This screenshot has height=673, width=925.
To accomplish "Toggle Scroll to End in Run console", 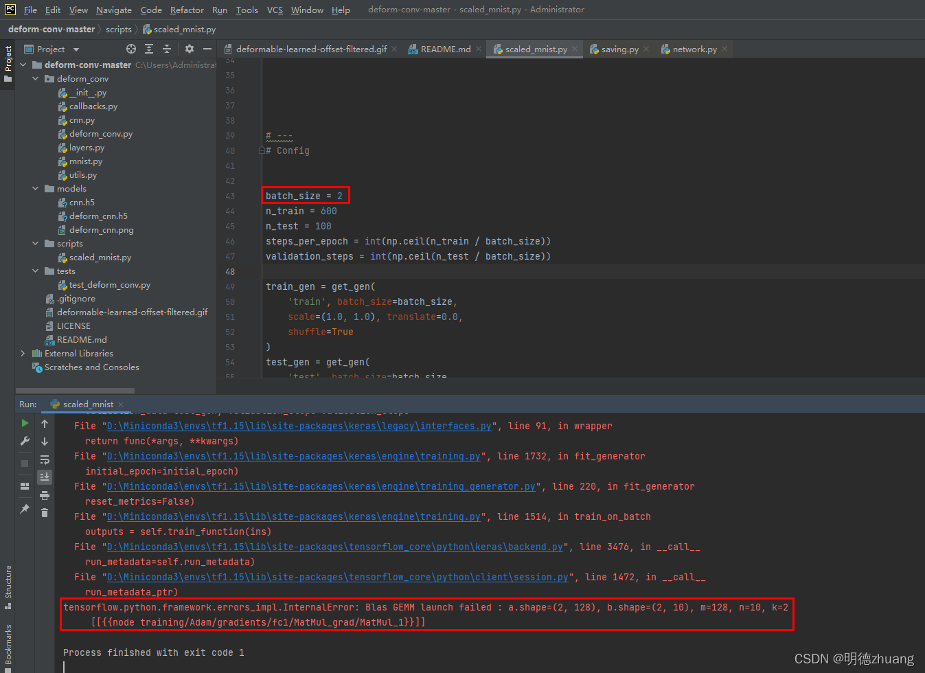I will coord(45,477).
